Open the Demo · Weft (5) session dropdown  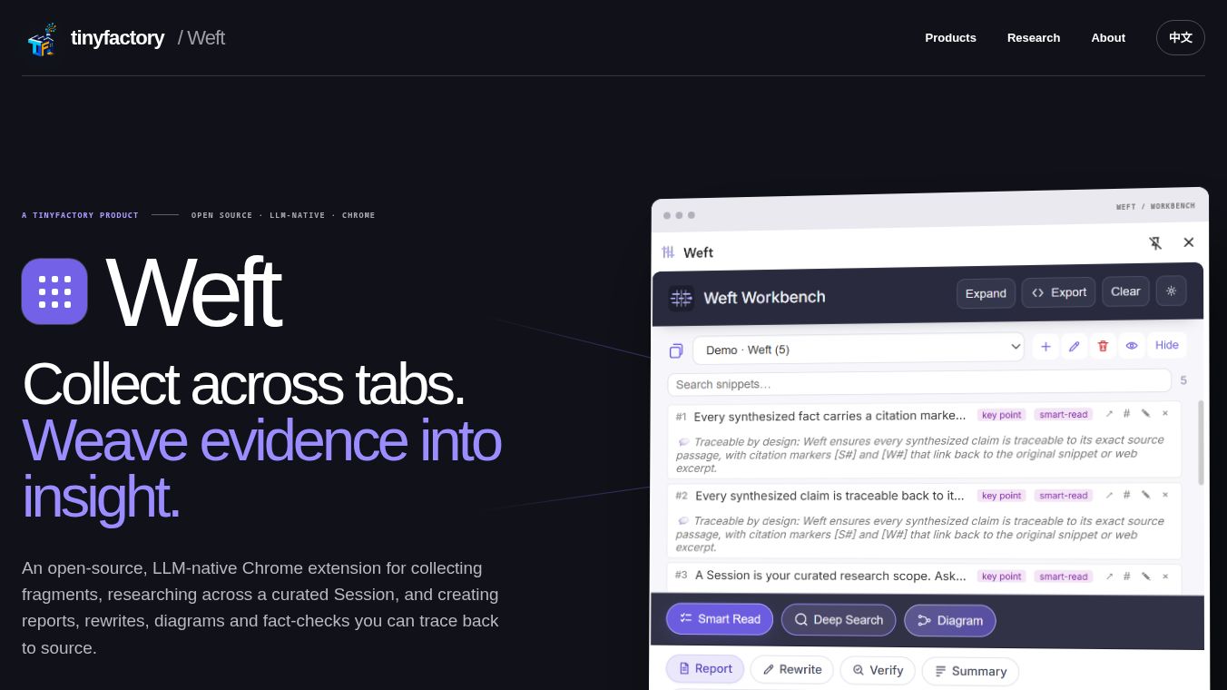point(859,349)
